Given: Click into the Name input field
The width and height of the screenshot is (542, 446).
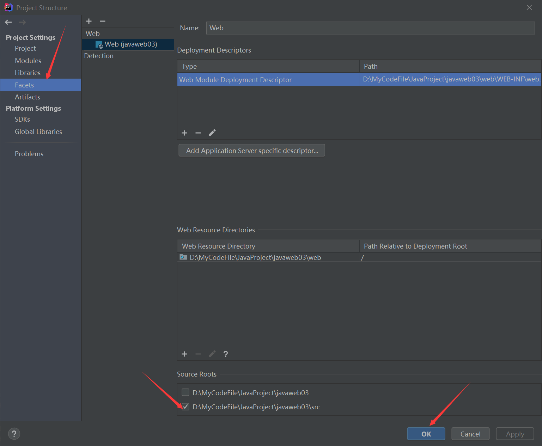Looking at the screenshot, I should point(370,28).
